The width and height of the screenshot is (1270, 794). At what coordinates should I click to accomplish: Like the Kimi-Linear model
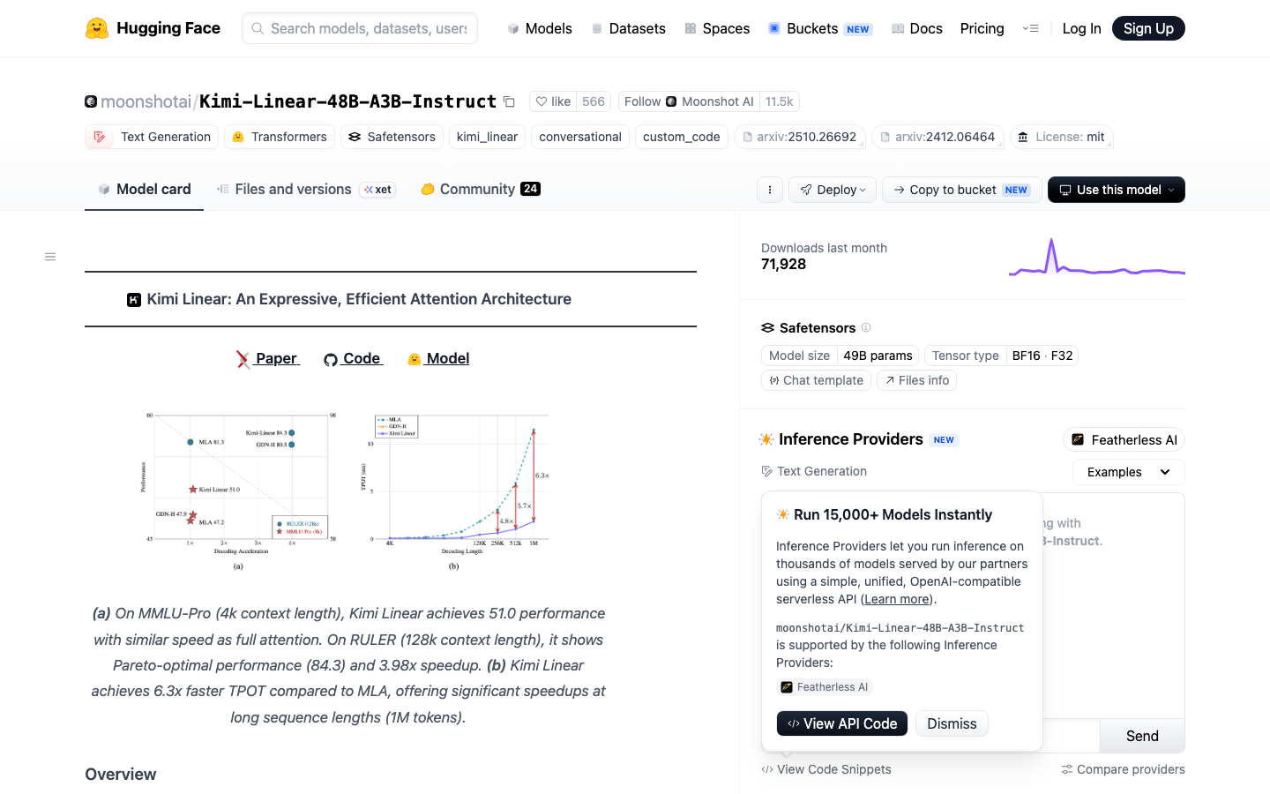tap(554, 101)
